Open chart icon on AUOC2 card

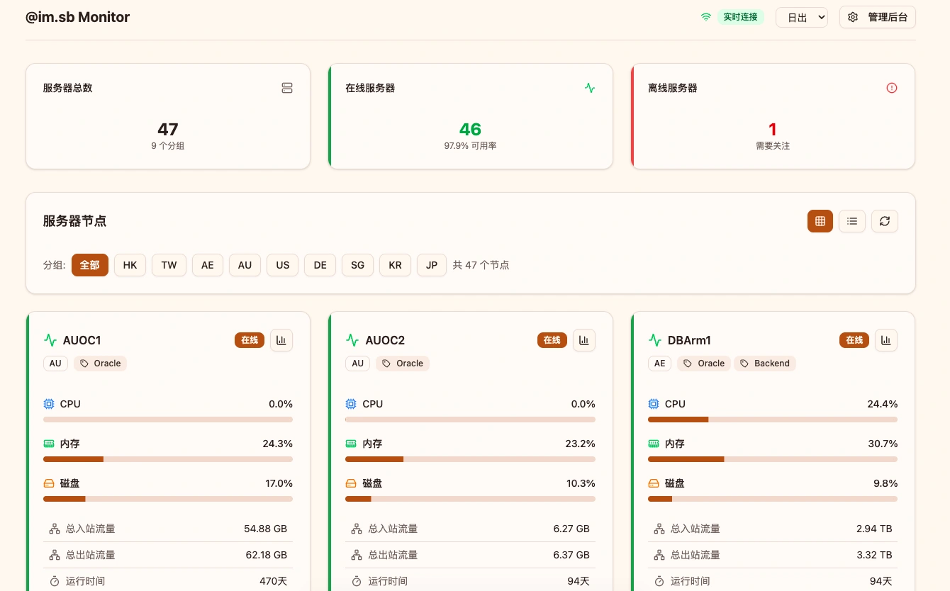tap(584, 340)
